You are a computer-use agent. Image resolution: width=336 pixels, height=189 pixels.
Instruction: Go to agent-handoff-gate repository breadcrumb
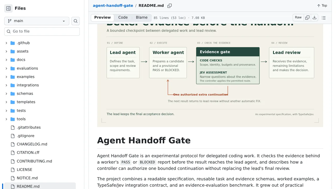click(x=113, y=6)
